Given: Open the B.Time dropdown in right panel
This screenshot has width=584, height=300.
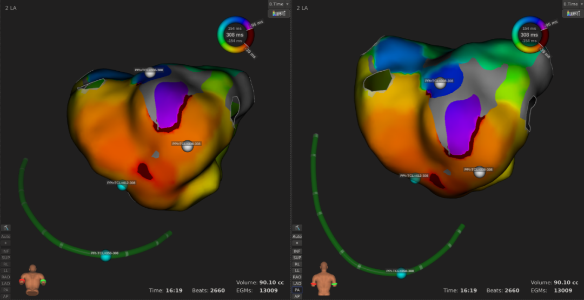Looking at the screenshot, I should [573, 4].
